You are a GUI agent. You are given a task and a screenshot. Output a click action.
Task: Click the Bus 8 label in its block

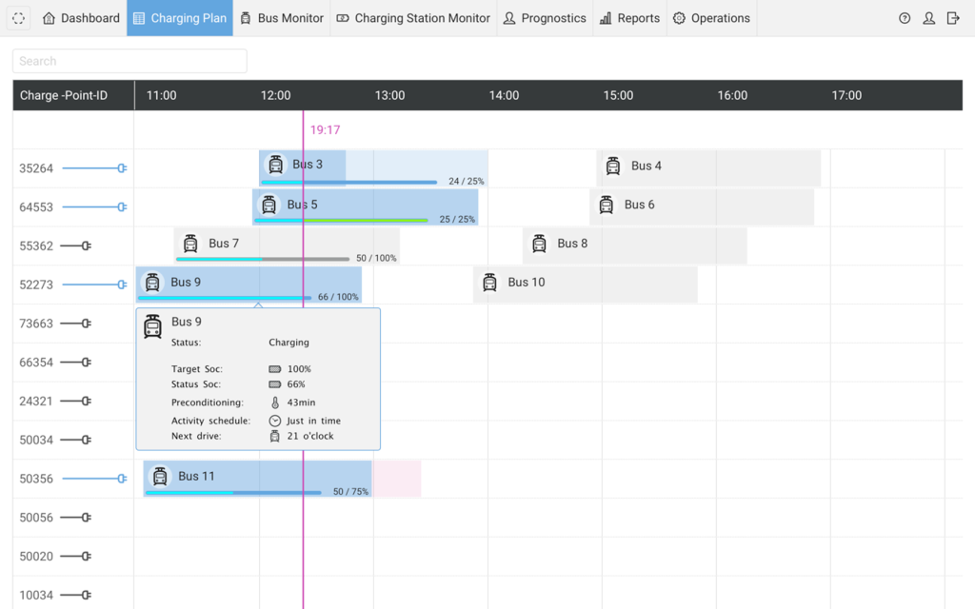[572, 244]
